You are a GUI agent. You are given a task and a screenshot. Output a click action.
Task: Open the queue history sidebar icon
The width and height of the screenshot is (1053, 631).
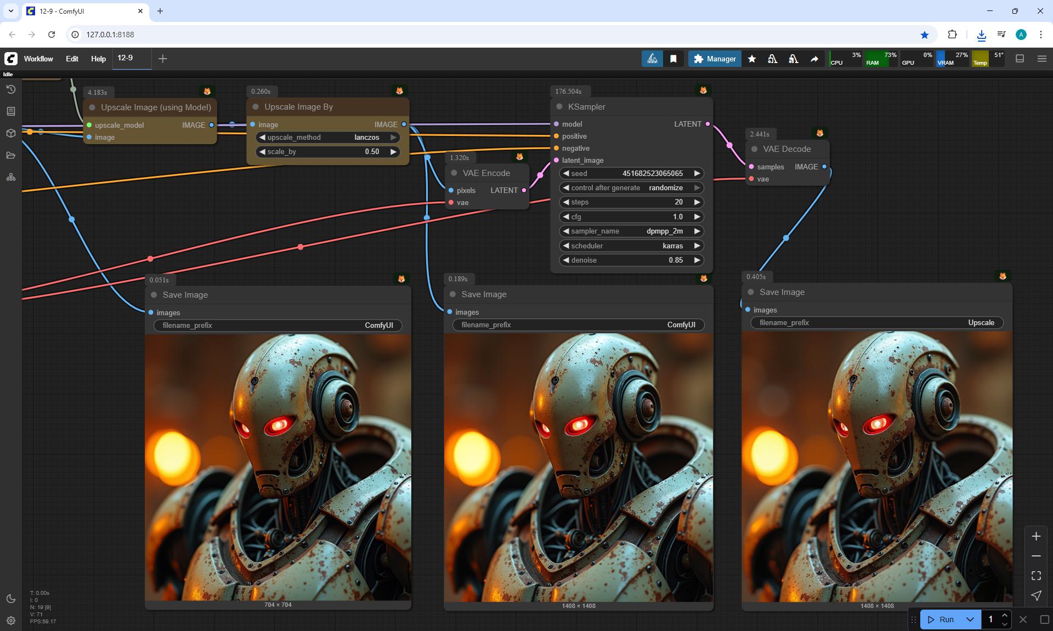(10, 89)
